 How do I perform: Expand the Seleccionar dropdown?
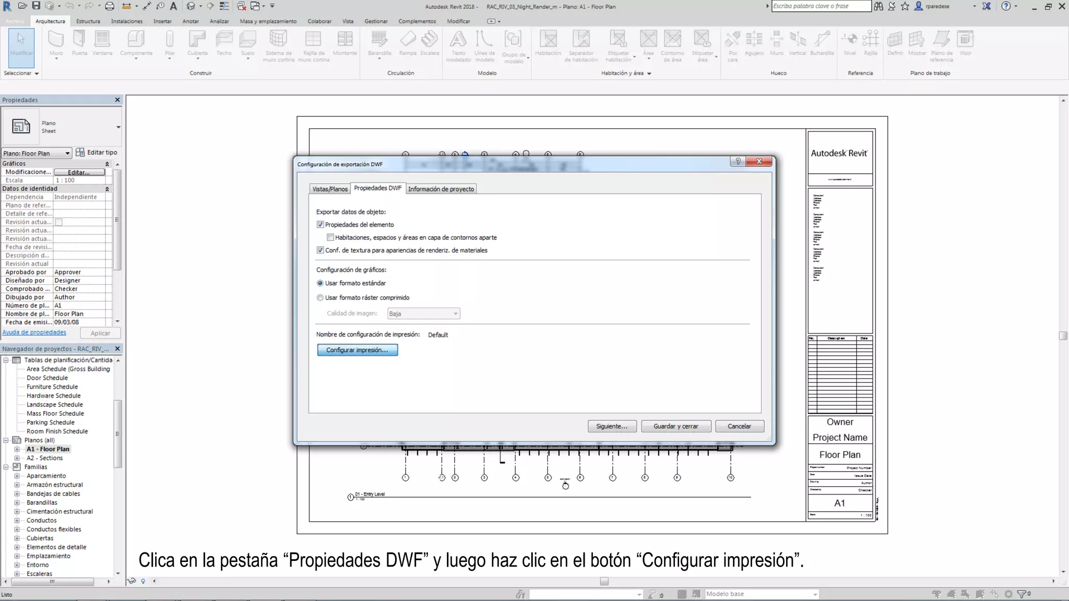pos(21,74)
